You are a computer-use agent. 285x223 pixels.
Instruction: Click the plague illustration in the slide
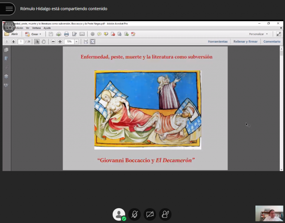click(148, 110)
